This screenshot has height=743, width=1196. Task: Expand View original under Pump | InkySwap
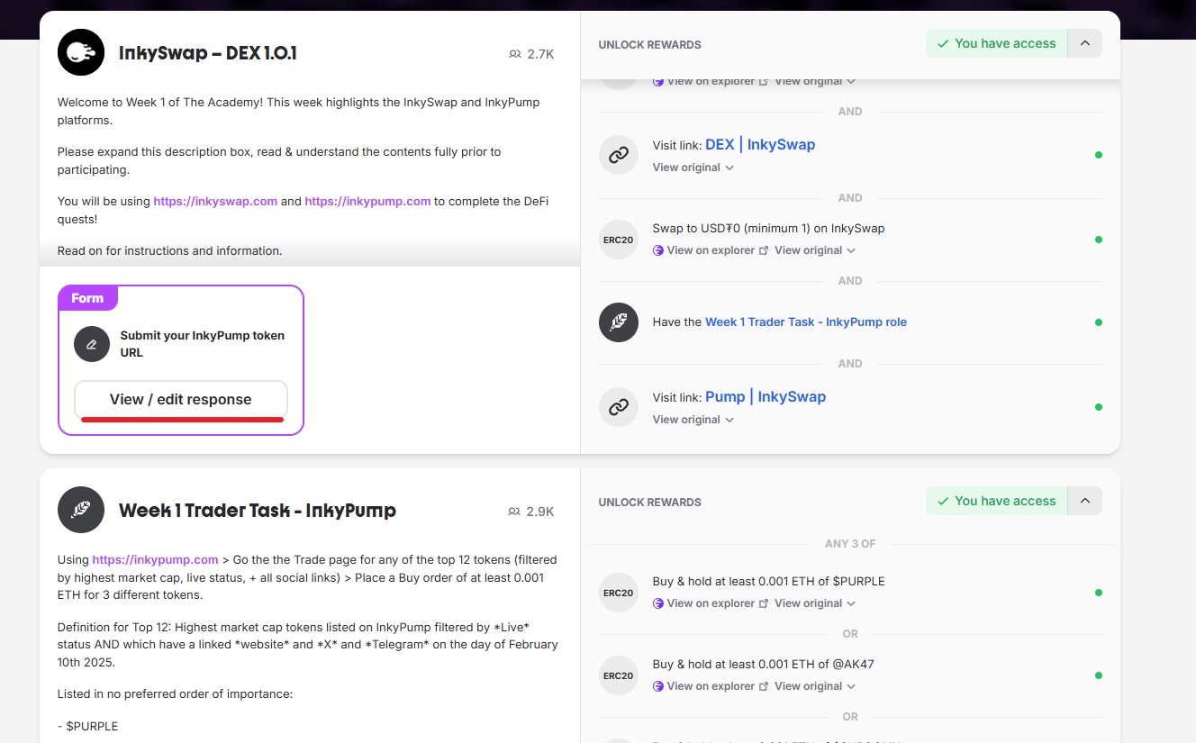(693, 420)
